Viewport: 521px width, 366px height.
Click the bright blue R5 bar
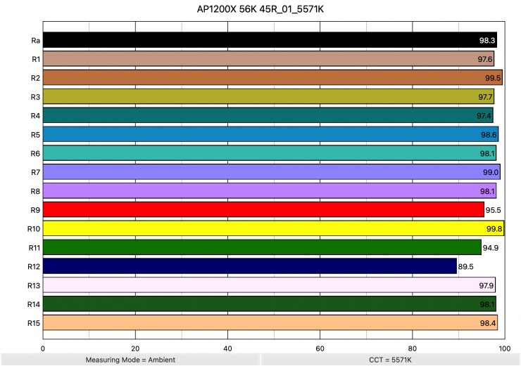pyautogui.click(x=270, y=134)
